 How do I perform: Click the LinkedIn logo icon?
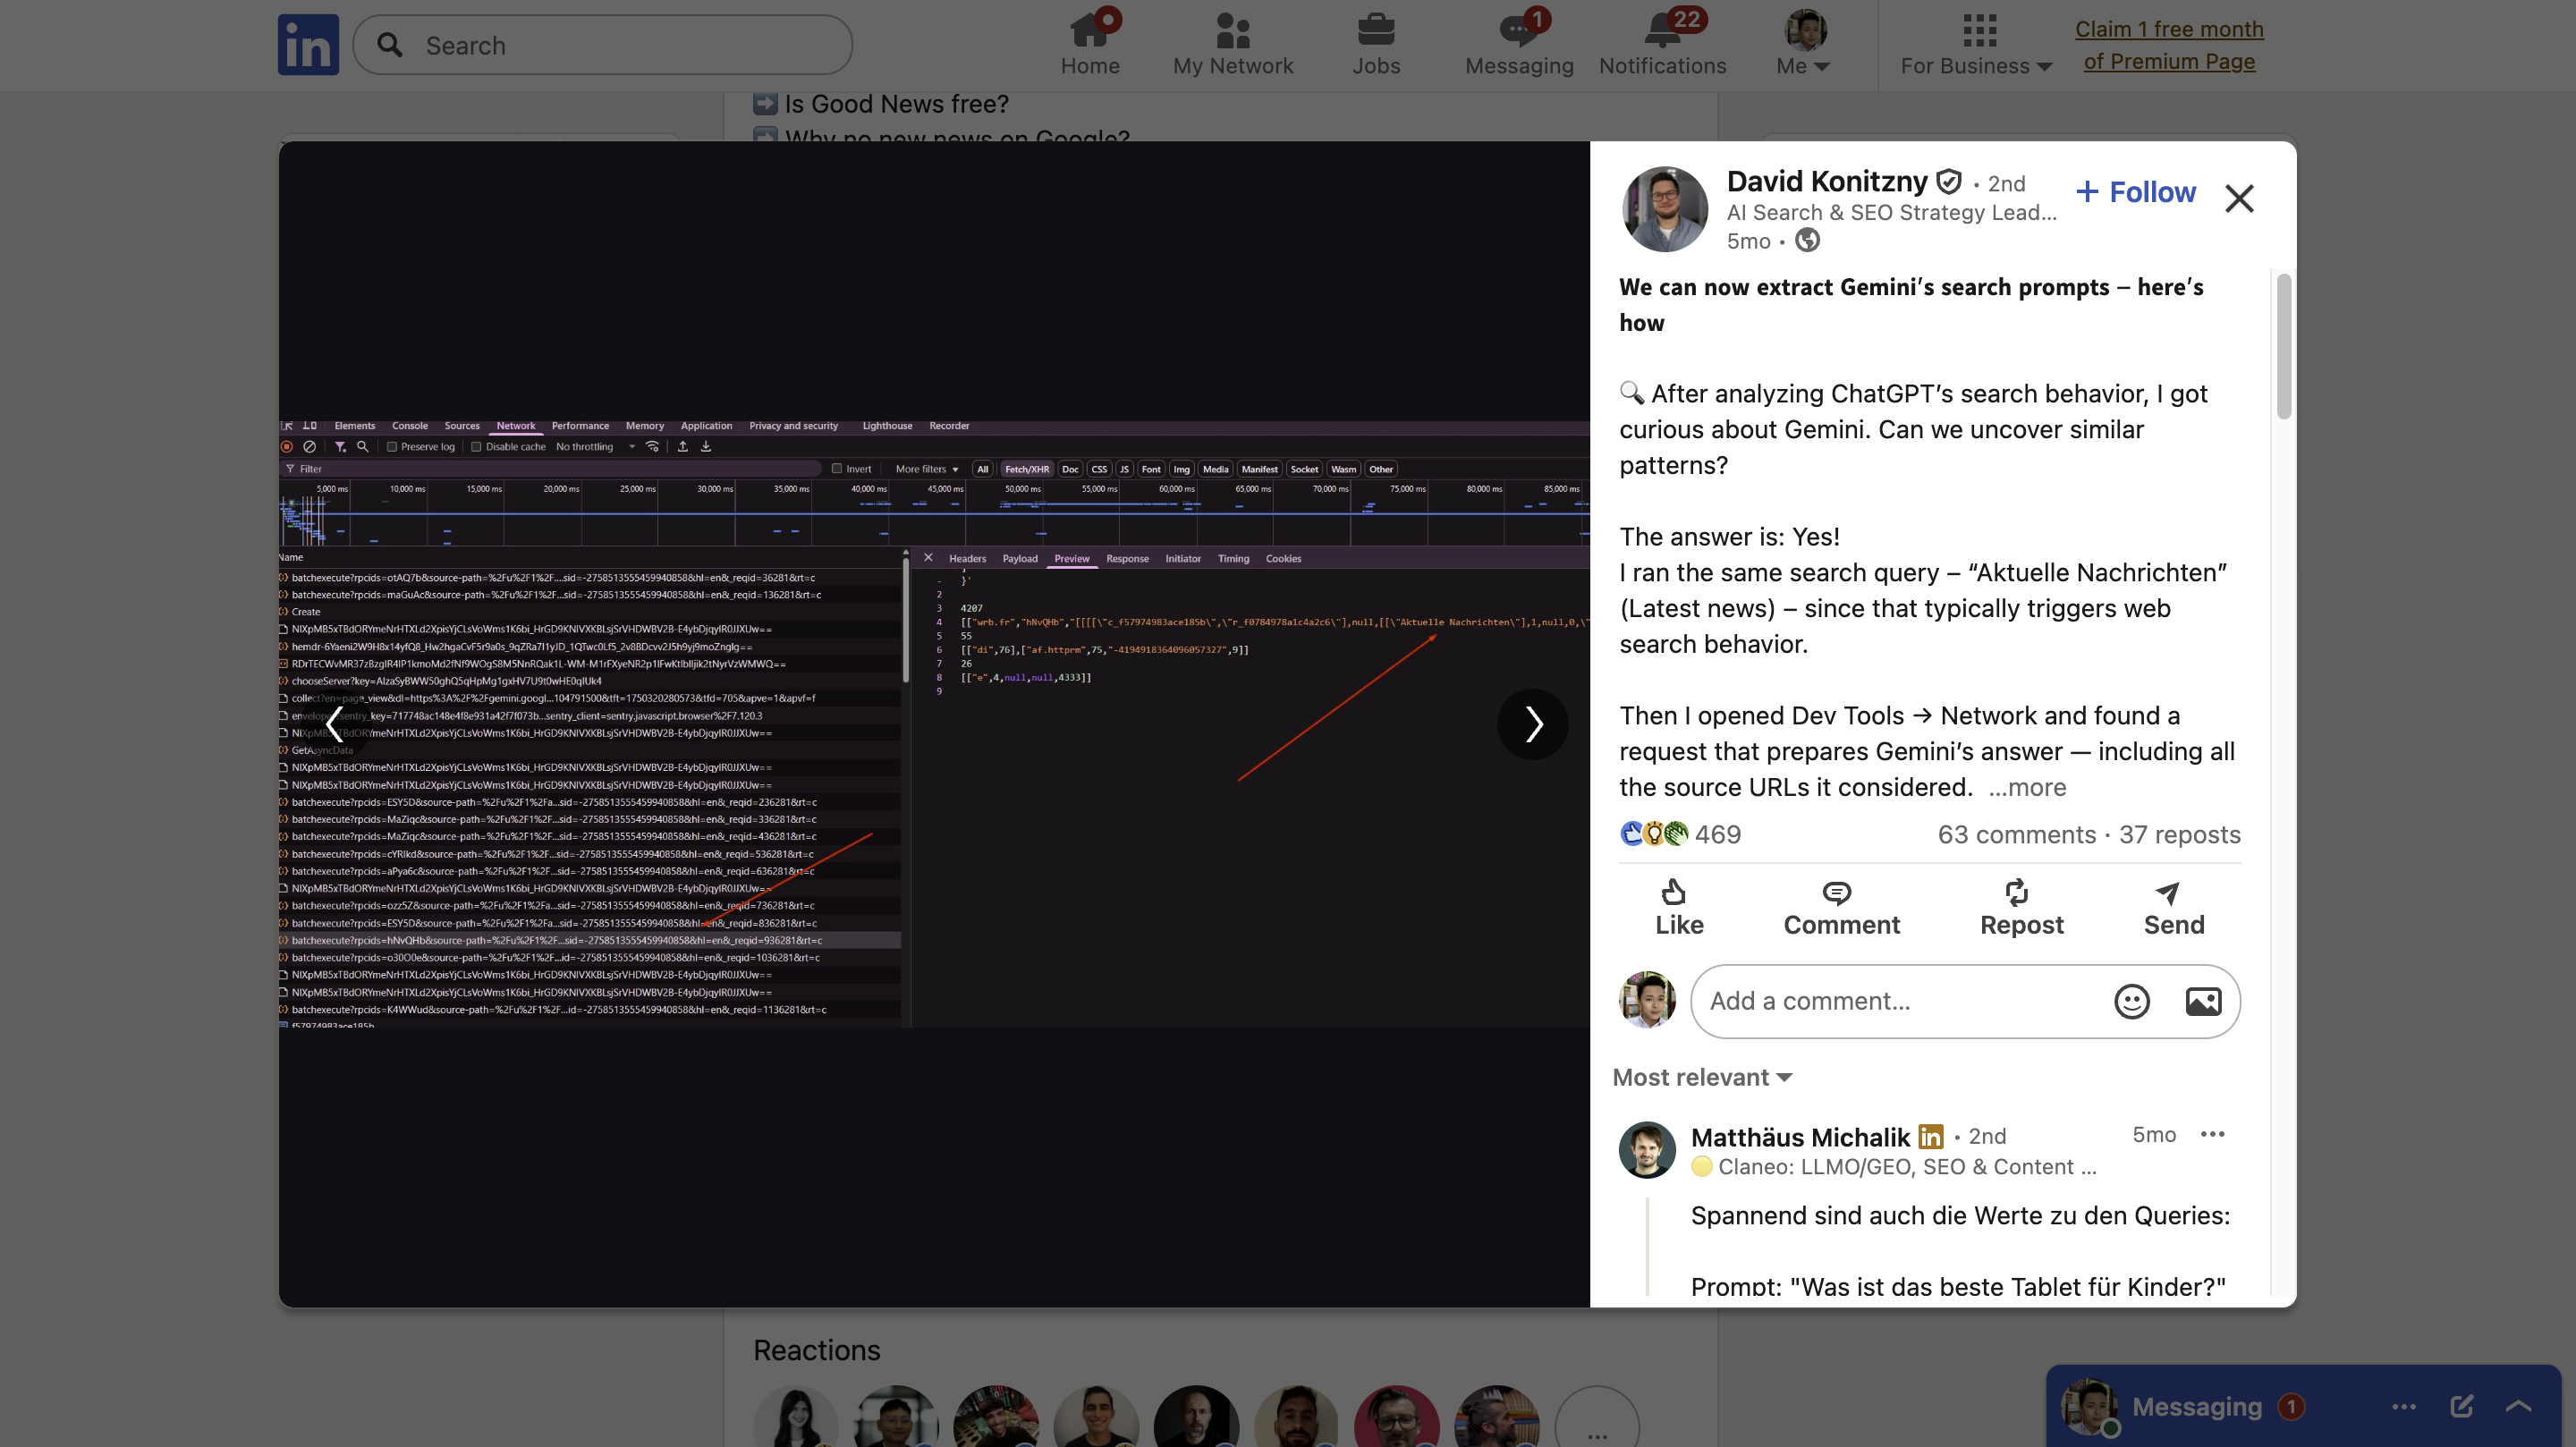[x=308, y=45]
